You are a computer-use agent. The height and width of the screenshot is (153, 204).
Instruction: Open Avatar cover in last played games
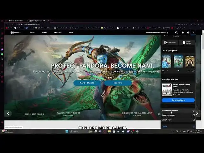coord(178,61)
